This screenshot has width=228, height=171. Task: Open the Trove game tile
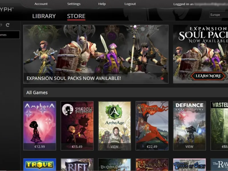(x=40, y=165)
